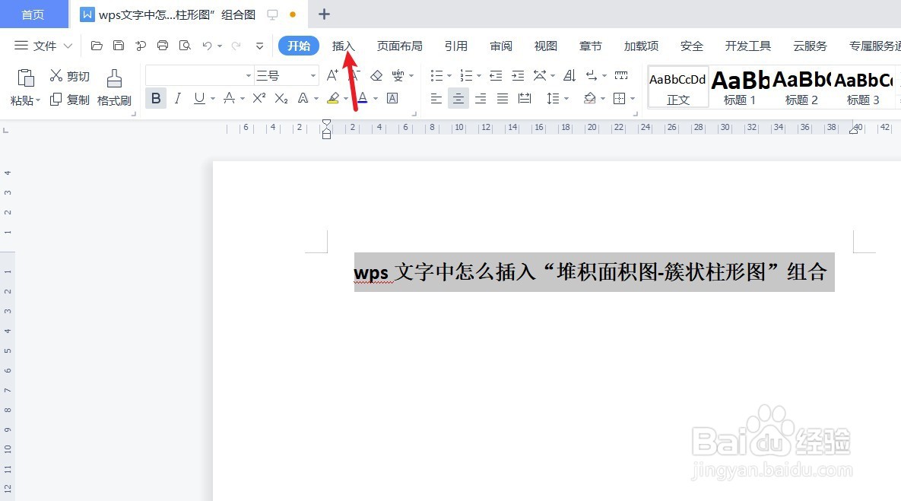
Task: Toggle center alignment
Action: (458, 98)
